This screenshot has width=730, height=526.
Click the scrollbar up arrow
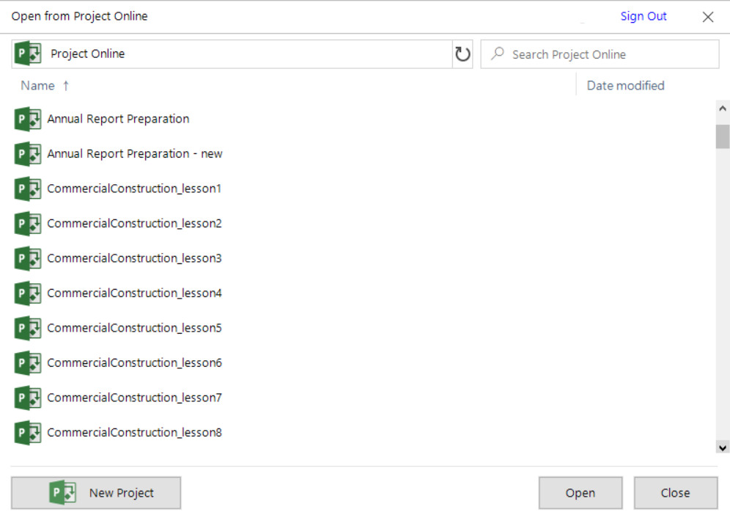pyautogui.click(x=723, y=109)
